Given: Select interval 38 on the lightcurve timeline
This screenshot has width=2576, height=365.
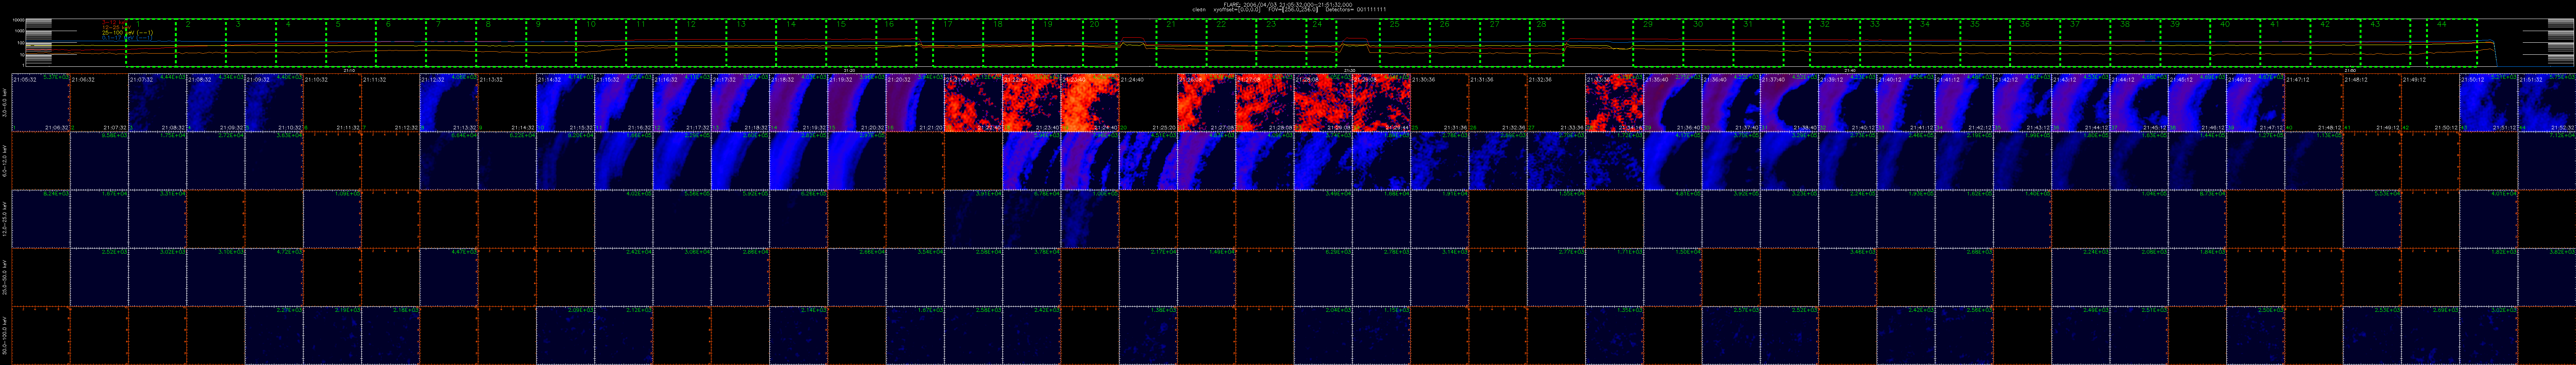Looking at the screenshot, I should point(2135,43).
